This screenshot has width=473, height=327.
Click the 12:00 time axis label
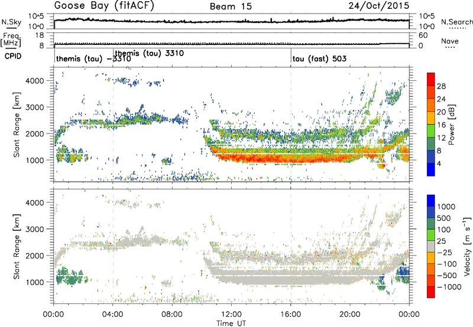tap(231, 315)
